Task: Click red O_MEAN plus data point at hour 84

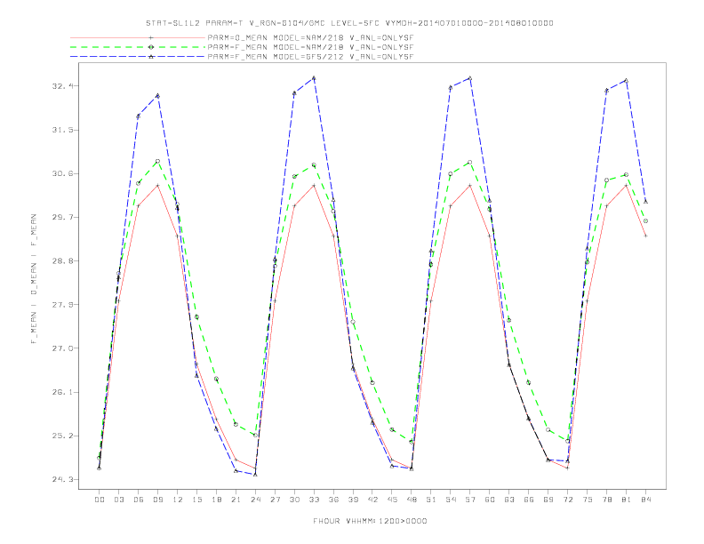Action: point(645,236)
